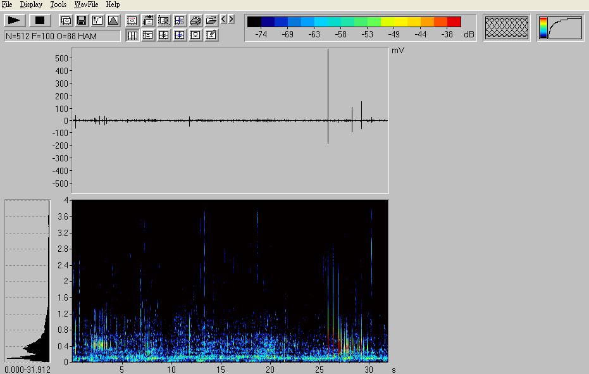Click the printer icon
Image resolution: width=589 pixels, height=374 pixels.
tap(195, 20)
